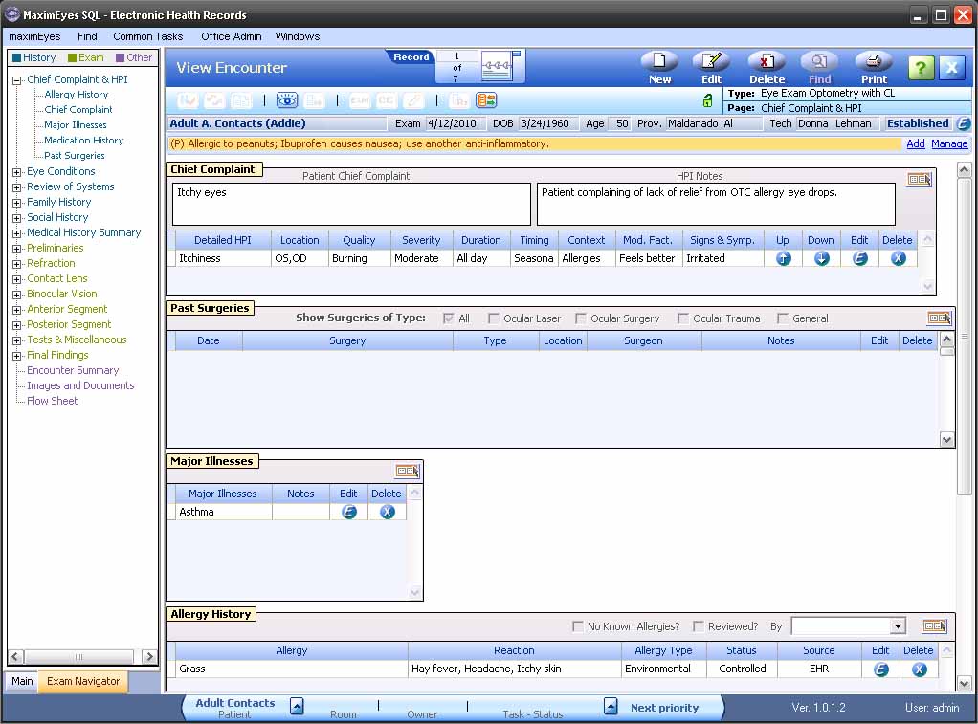
Task: Expand the Medical History Summary tree node
Action: click(x=17, y=233)
